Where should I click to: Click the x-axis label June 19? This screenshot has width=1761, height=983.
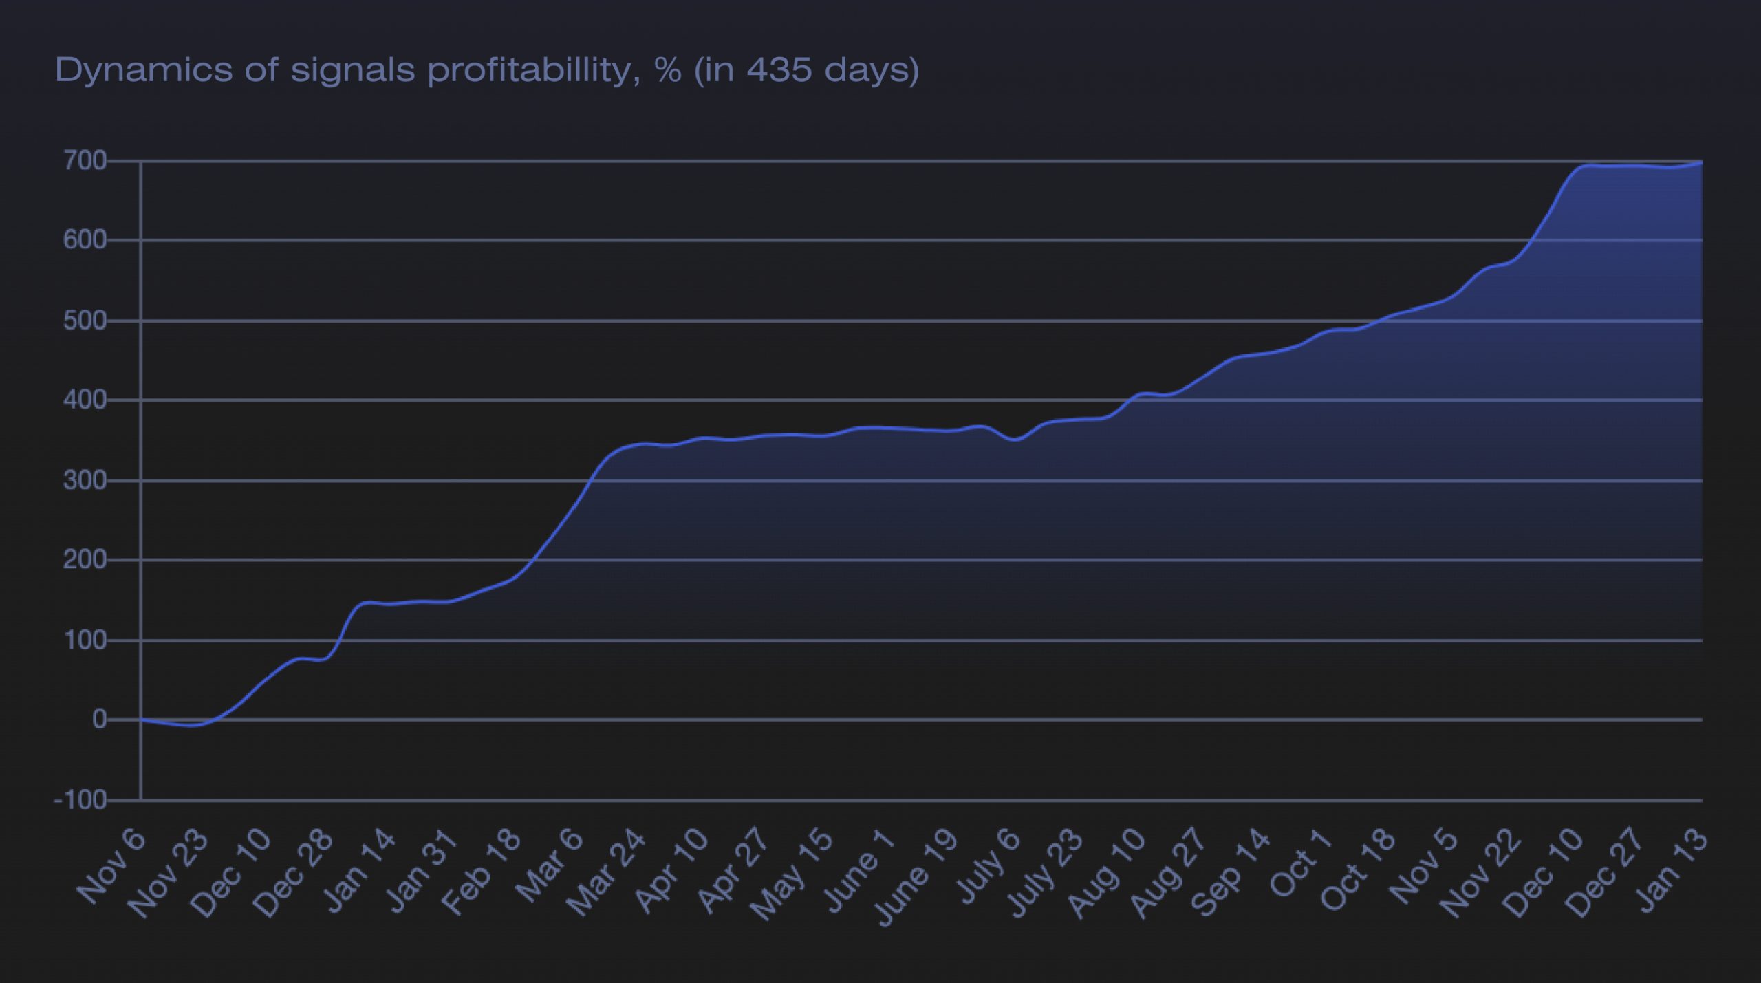(916, 878)
